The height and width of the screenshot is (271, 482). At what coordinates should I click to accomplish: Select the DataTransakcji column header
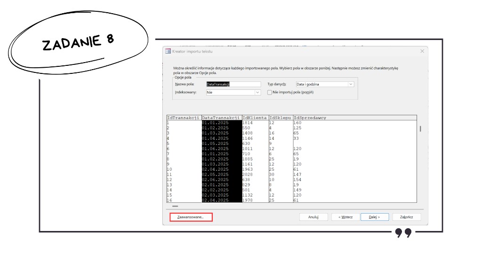tap(221, 118)
